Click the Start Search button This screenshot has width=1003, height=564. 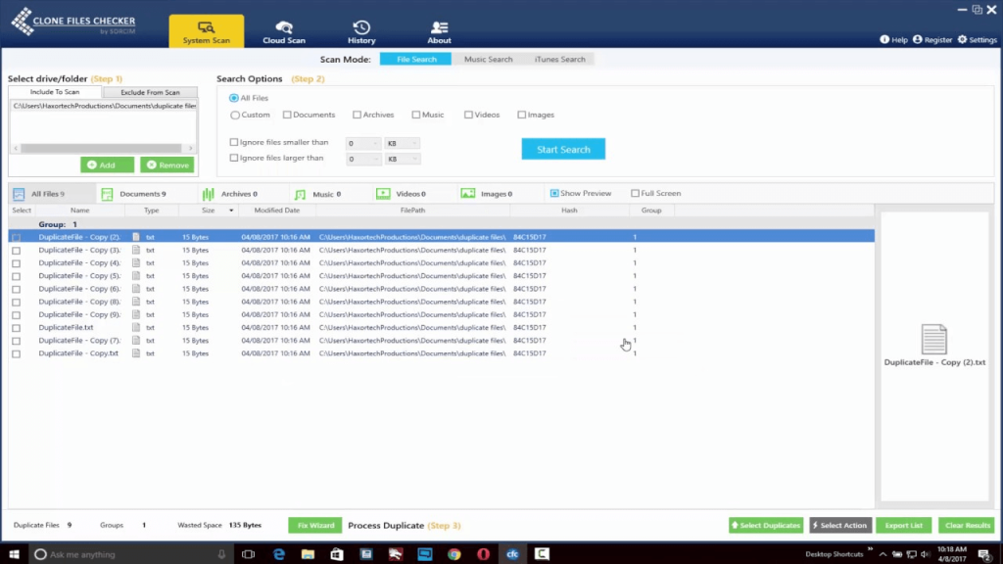[x=563, y=149]
